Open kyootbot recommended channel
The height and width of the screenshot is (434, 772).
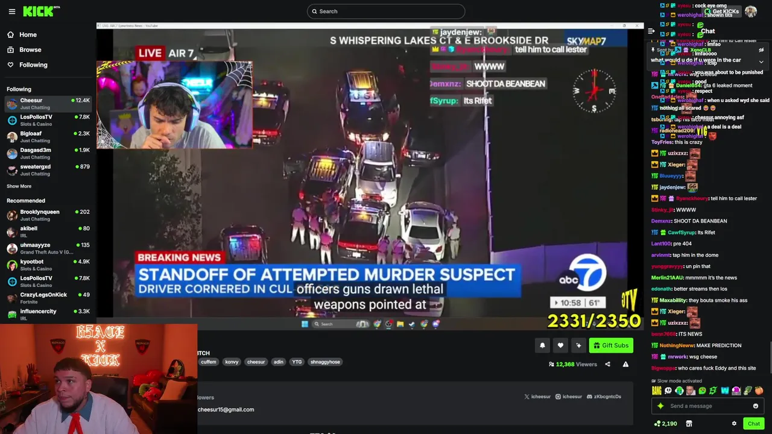(48, 265)
